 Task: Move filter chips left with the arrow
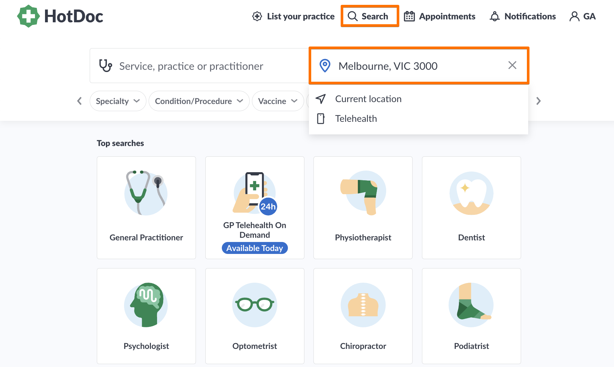(79, 101)
